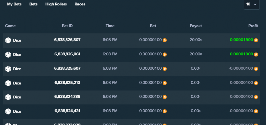Click 0.00× payout in row 6,838,824,431
Screen dimensions: 266x125
[196, 111]
